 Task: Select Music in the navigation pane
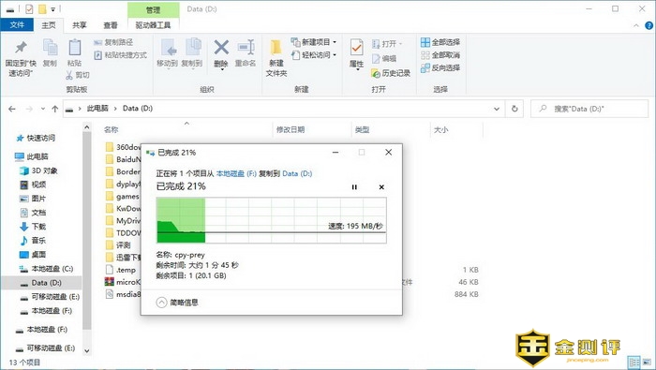pyautogui.click(x=33, y=241)
